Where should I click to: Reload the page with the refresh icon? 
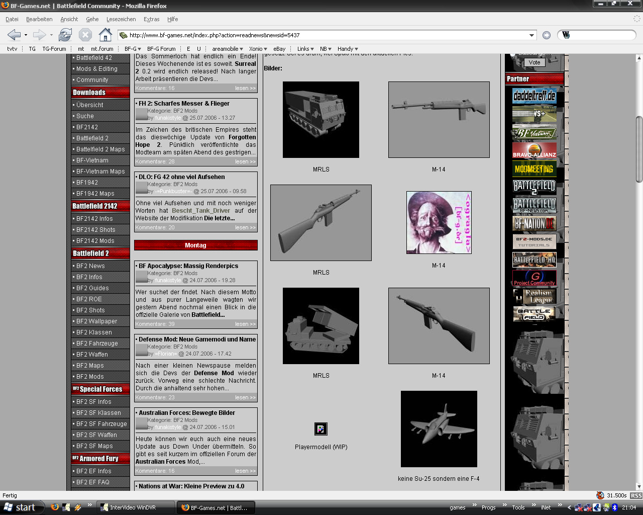(x=65, y=35)
